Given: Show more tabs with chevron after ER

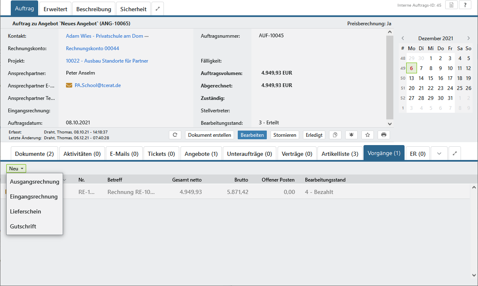Looking at the screenshot, I should click(x=439, y=153).
